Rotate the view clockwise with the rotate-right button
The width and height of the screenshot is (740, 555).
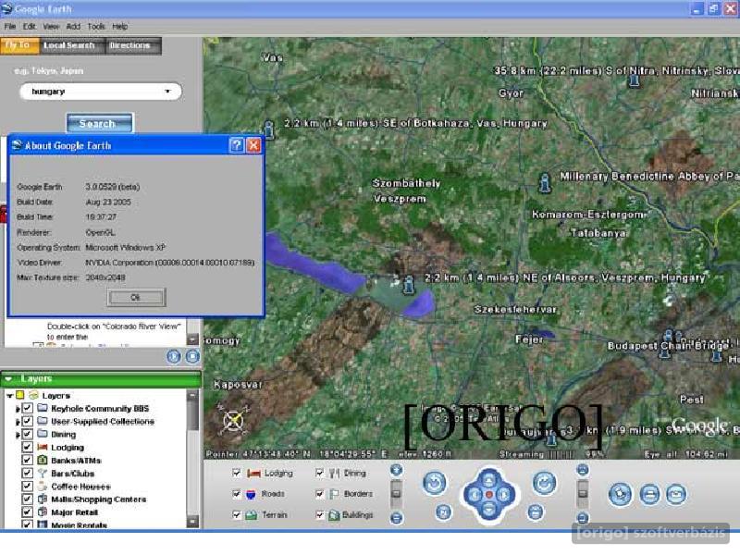pos(544,483)
